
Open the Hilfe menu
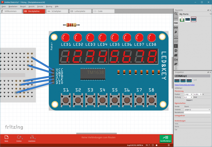57,6
